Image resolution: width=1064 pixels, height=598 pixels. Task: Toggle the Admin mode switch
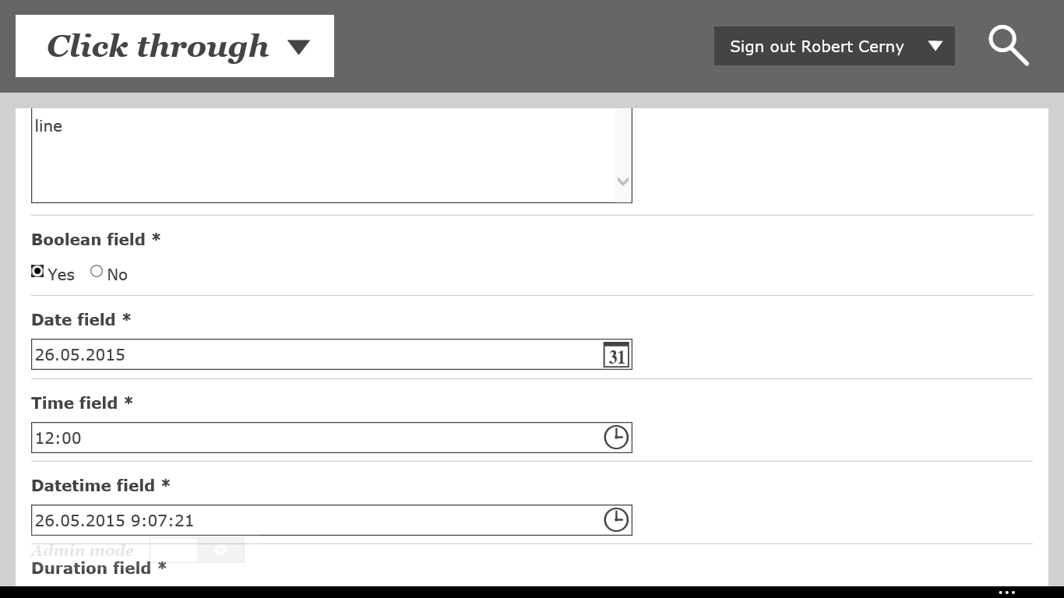click(x=197, y=551)
